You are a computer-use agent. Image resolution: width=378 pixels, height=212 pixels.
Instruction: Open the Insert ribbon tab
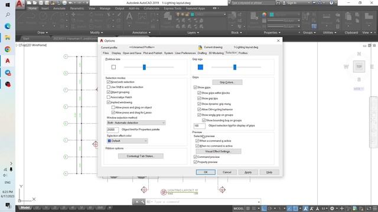point(45,8)
